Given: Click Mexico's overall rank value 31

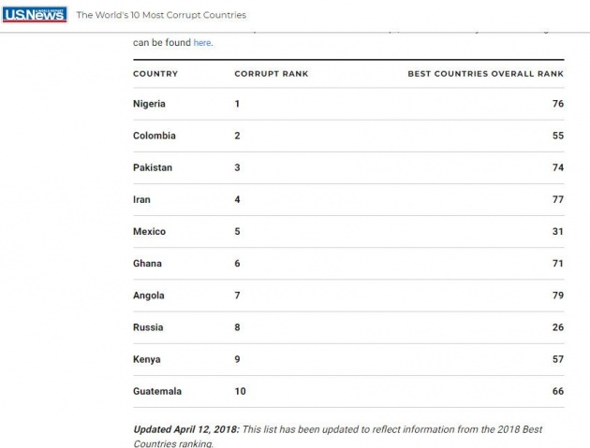Looking at the screenshot, I should pyautogui.click(x=558, y=232).
